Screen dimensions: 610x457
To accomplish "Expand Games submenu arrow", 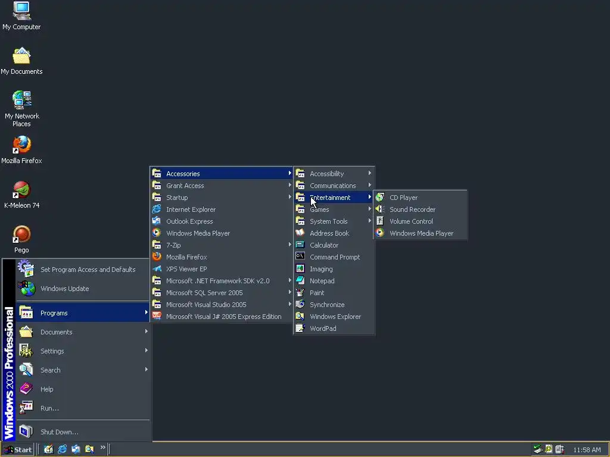I will [369, 209].
